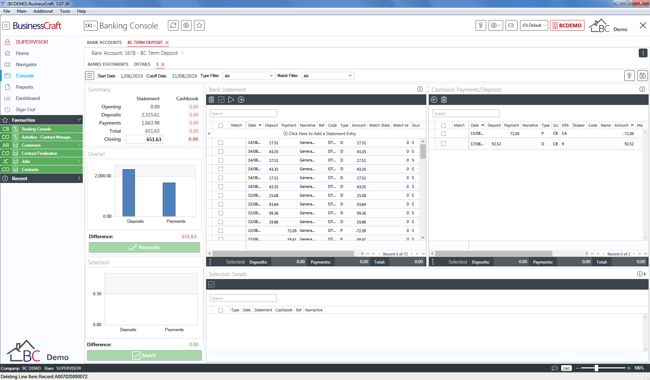The image size is (650, 380).
Task: Check the statement row with amount 99.36
Action: pos(221,213)
